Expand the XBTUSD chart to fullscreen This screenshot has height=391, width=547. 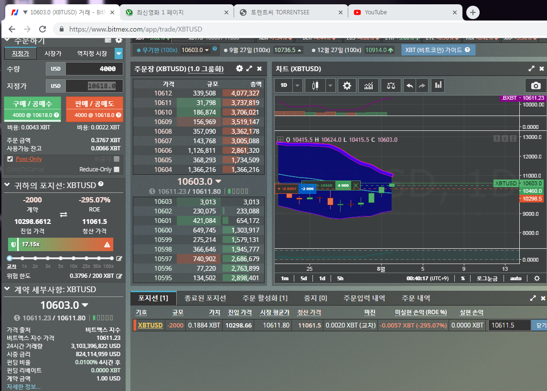click(531, 69)
